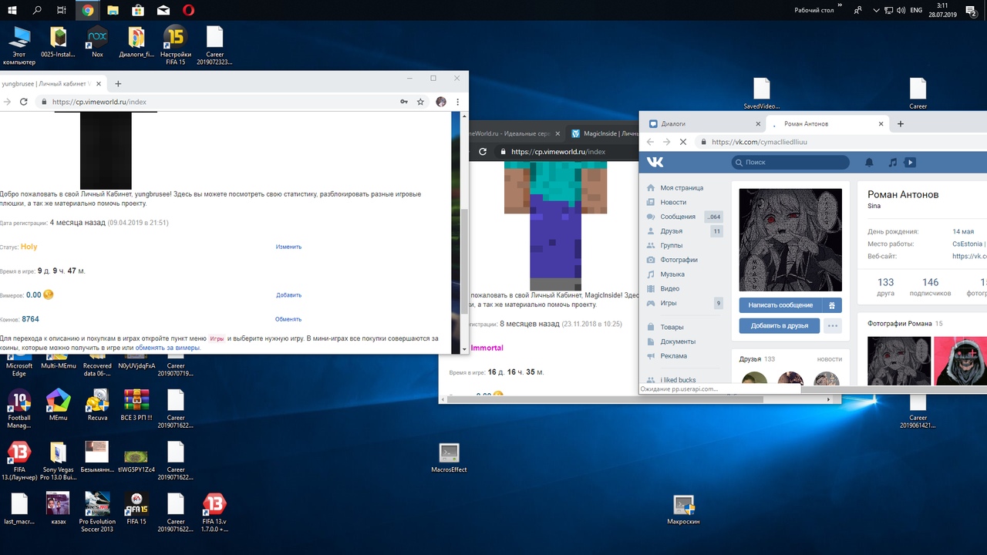Open a new tab in the VK window
Screen dimensions: 987x555
coord(901,123)
